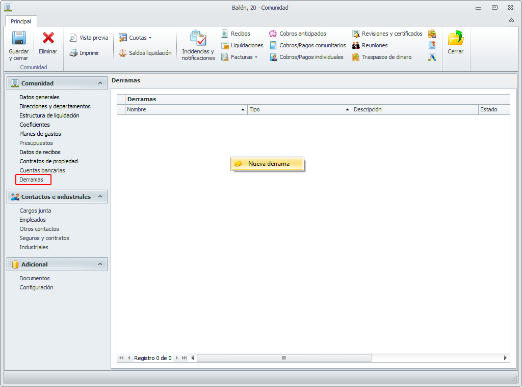Open the Facturas dropdown menu
Image resolution: width=522 pixels, height=387 pixels.
(x=240, y=57)
